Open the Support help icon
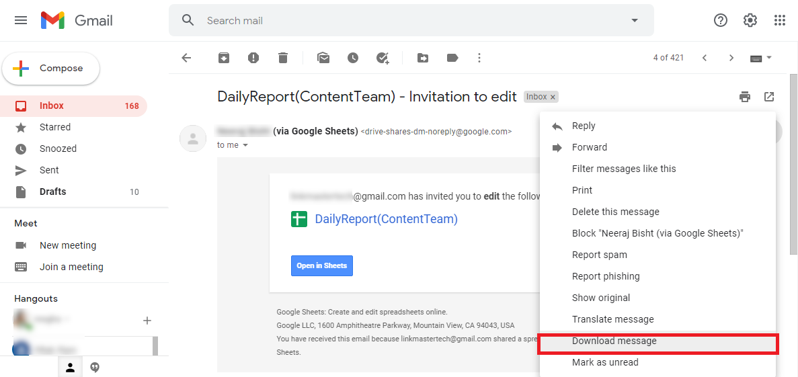Image resolution: width=798 pixels, height=377 pixels. (x=721, y=20)
